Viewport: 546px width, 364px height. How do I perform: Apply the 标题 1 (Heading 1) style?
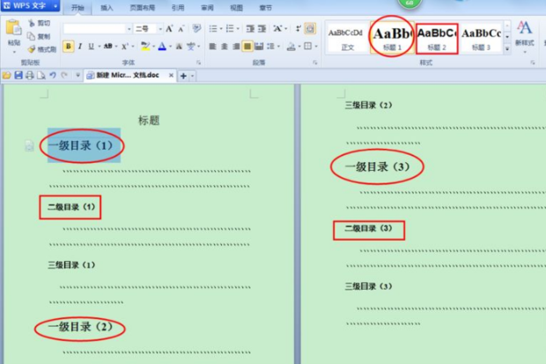click(x=393, y=39)
